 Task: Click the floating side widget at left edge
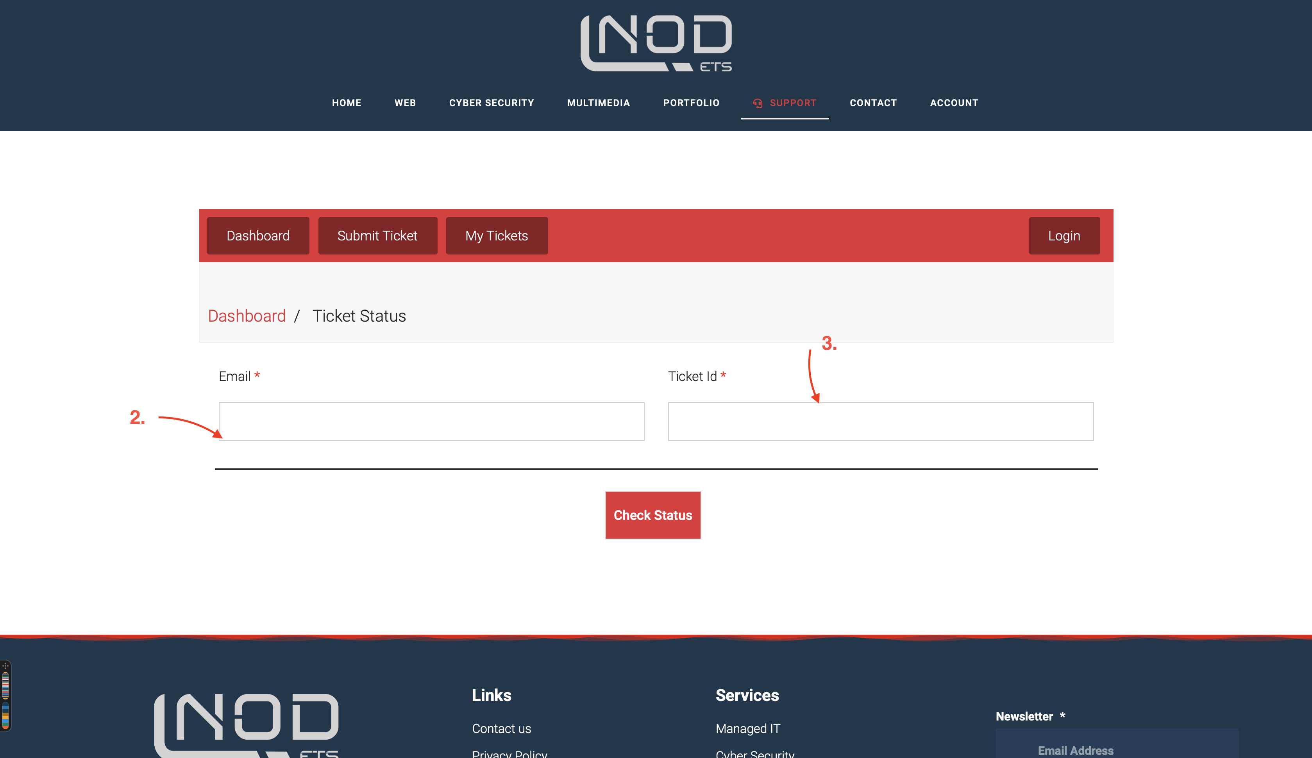pos(5,696)
